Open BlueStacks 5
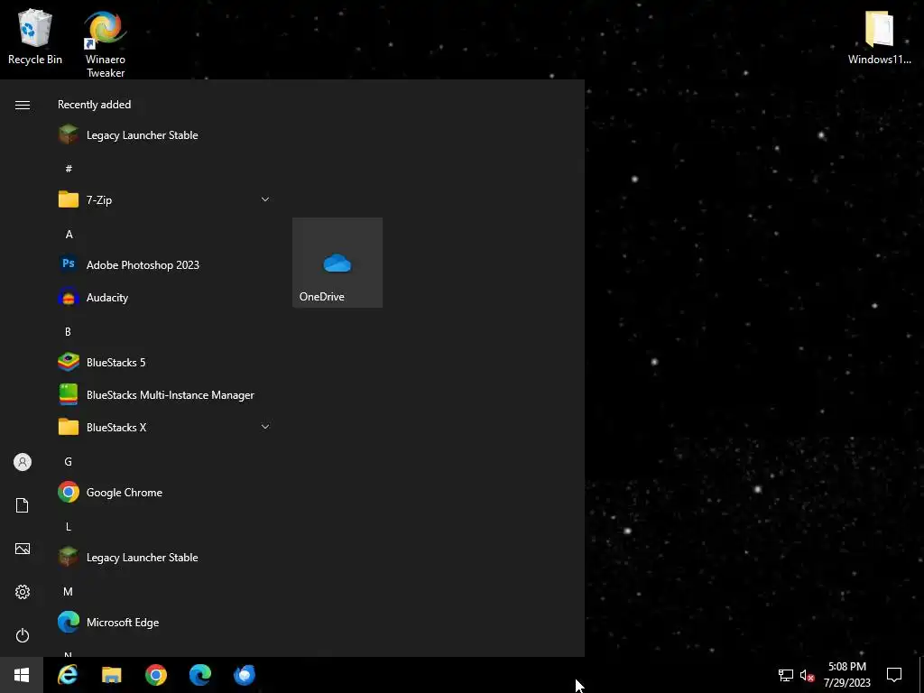Screen dimensions: 924x693 click(165, 362)
